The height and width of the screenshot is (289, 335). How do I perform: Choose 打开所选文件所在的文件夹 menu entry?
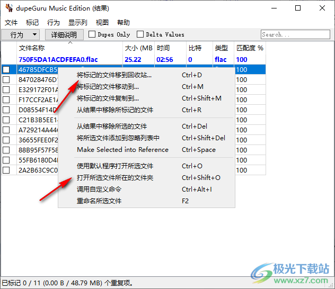146,178
